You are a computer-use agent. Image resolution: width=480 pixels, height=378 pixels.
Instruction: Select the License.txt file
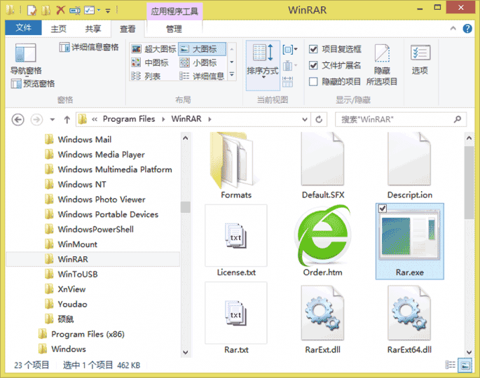[x=236, y=241]
